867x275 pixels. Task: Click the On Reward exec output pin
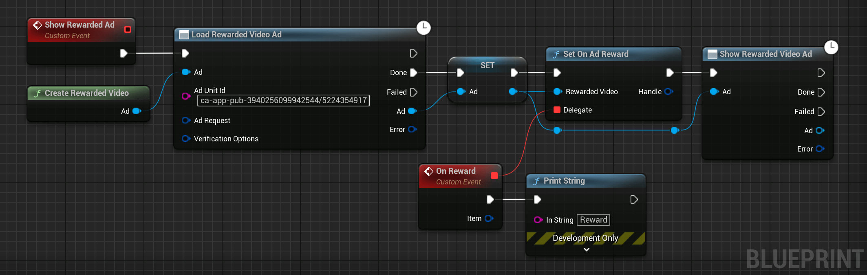(490, 199)
